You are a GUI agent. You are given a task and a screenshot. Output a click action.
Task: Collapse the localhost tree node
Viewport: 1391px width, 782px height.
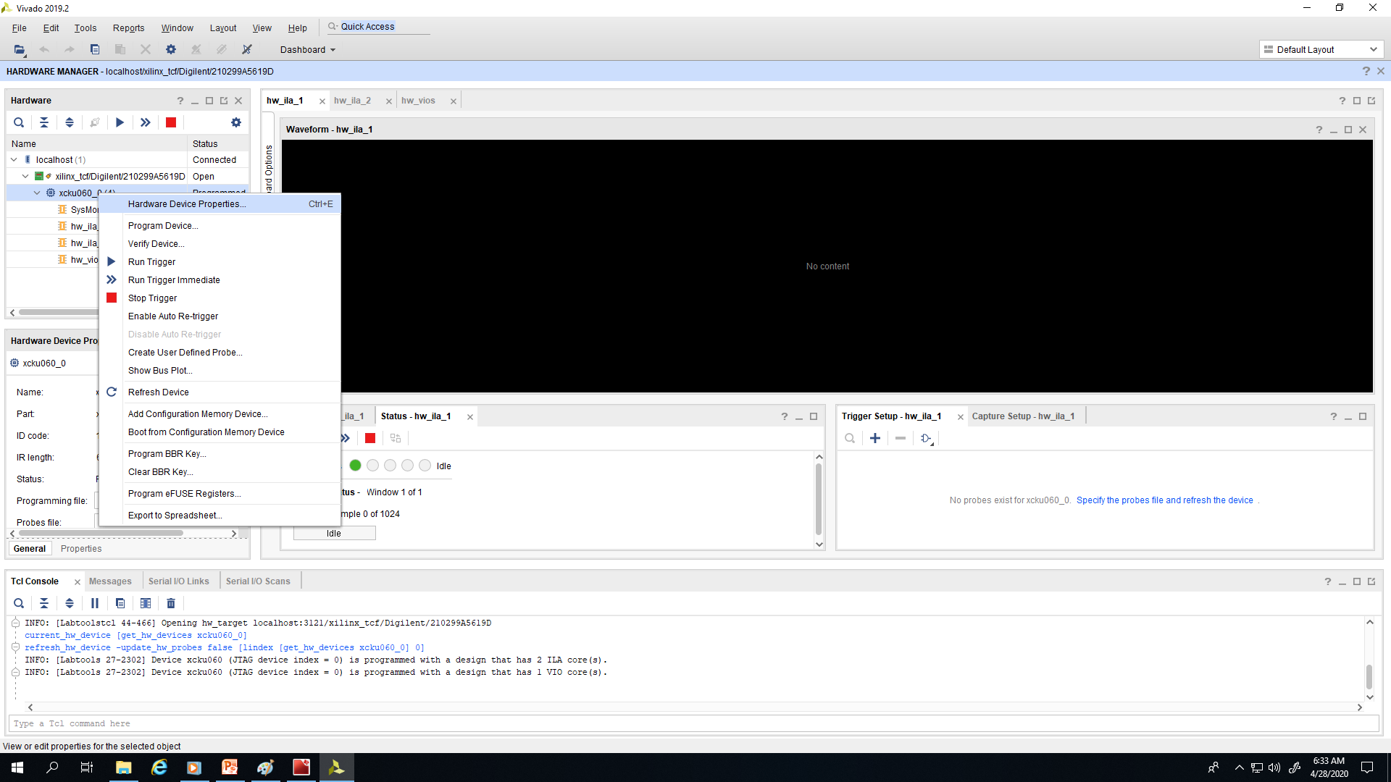[x=14, y=160]
